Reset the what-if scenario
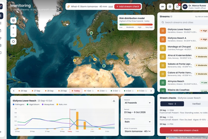Viewport: 208px width, 139px height. [x=111, y=6]
